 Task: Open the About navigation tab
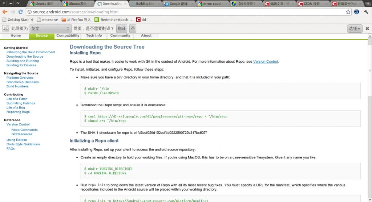pos(146,36)
